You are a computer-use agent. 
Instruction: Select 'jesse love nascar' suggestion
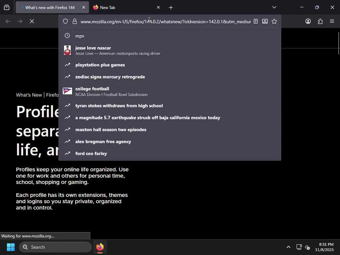point(170,50)
